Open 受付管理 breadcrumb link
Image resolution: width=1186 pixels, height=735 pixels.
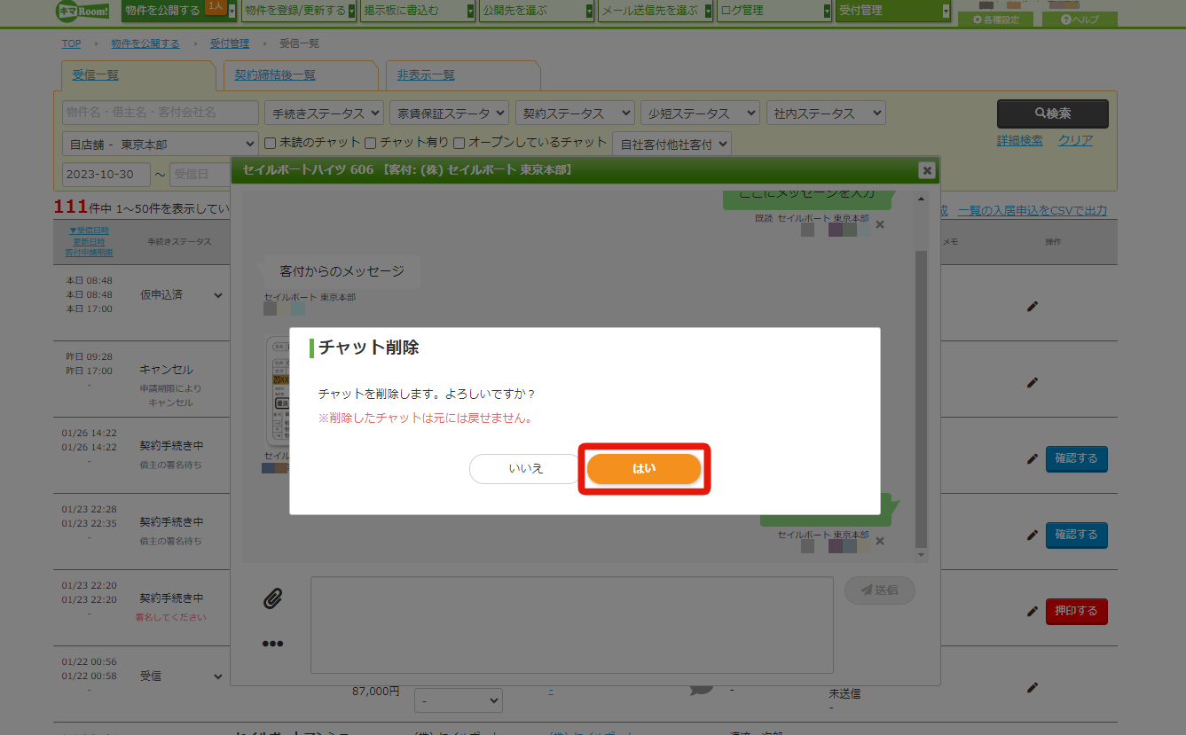(230, 43)
